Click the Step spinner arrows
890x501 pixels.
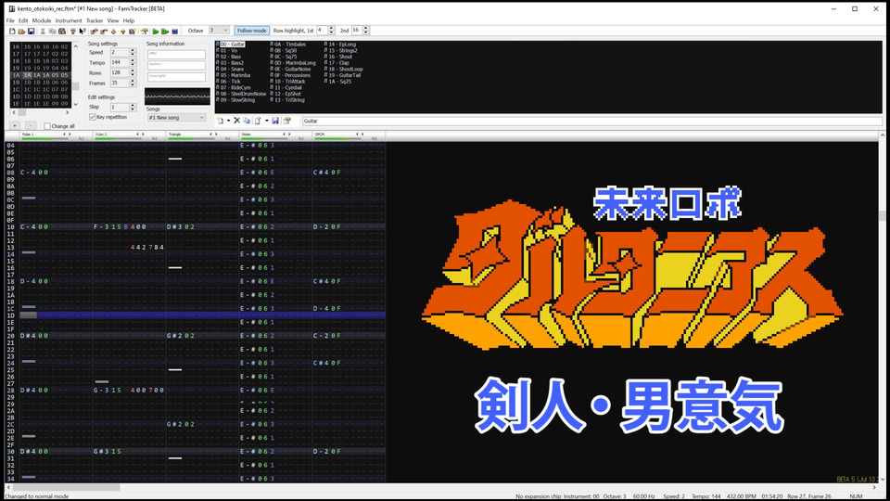click(133, 107)
